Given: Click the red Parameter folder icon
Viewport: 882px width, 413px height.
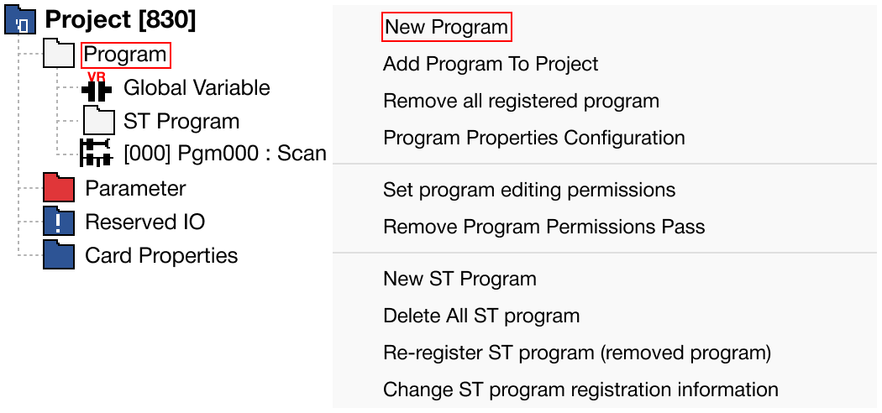Looking at the screenshot, I should click(x=59, y=188).
